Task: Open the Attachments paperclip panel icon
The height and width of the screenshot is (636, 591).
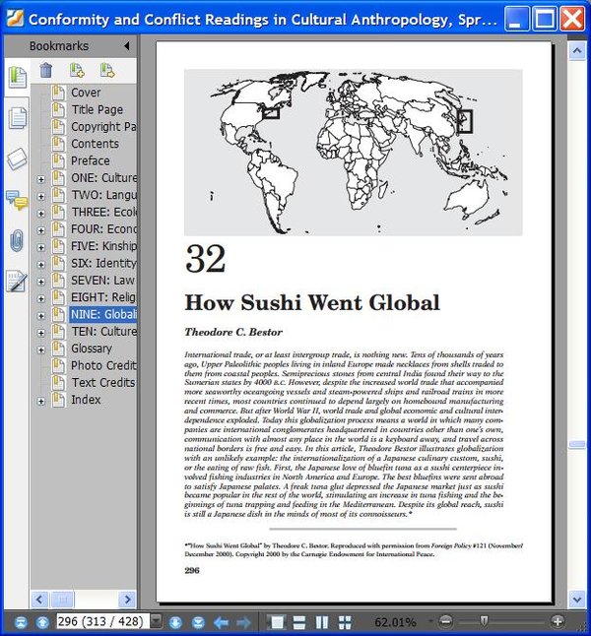Action: (x=17, y=241)
